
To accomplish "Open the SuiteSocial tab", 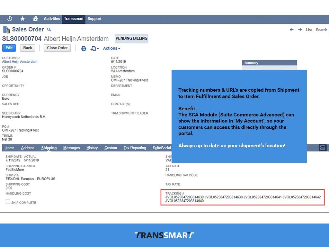I will pos(162,148).
